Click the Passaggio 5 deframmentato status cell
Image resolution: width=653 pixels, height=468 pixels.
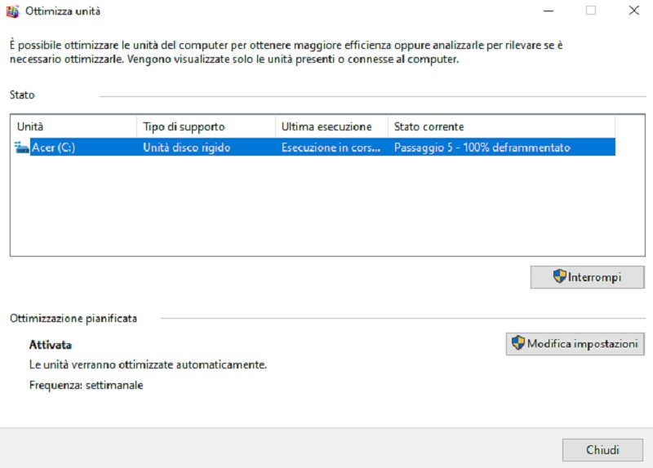[x=482, y=148]
